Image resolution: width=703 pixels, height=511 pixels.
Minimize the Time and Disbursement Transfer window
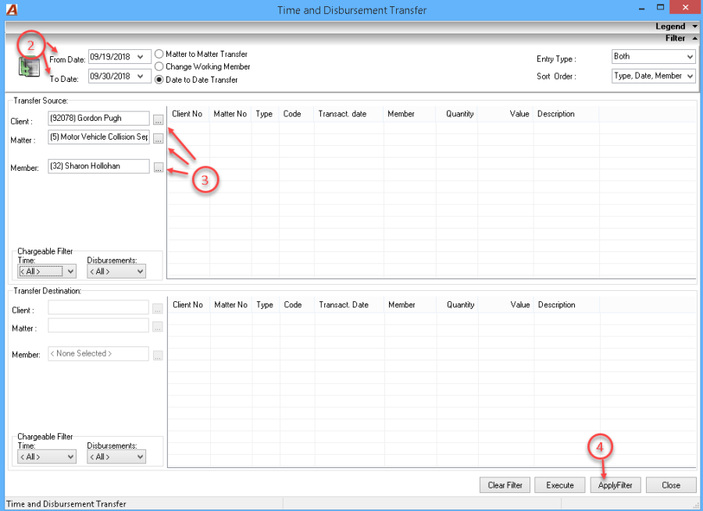642,9
